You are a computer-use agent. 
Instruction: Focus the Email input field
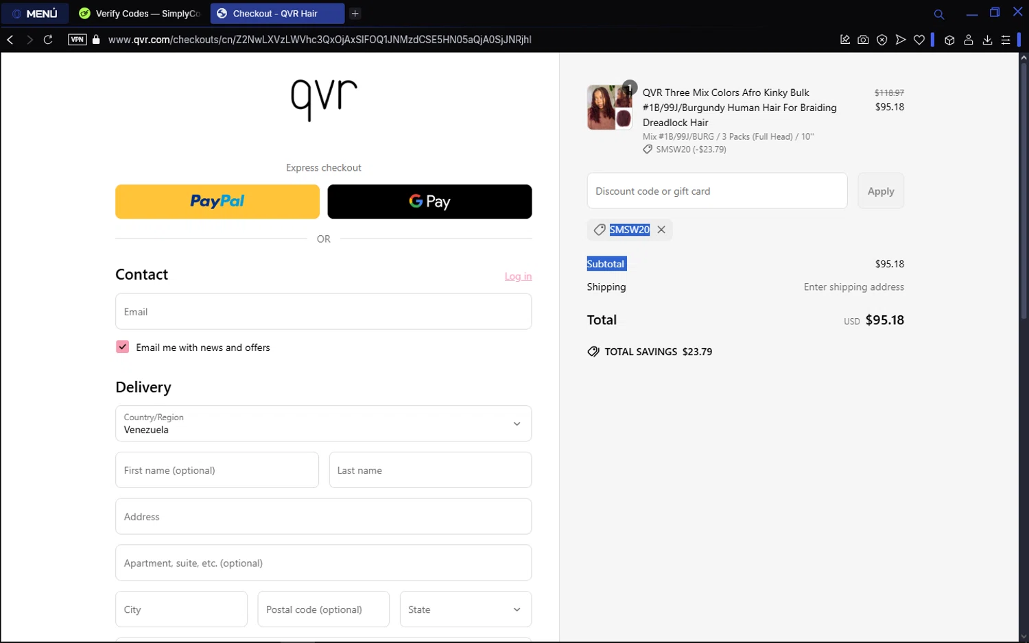pyautogui.click(x=323, y=311)
